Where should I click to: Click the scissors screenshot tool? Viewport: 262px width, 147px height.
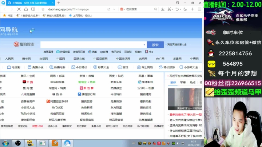(x=169, y=9)
